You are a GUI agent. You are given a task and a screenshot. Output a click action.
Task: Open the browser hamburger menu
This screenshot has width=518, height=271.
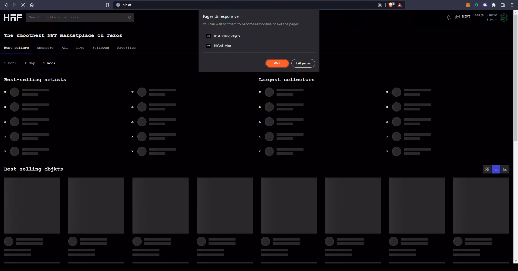pyautogui.click(x=512, y=5)
